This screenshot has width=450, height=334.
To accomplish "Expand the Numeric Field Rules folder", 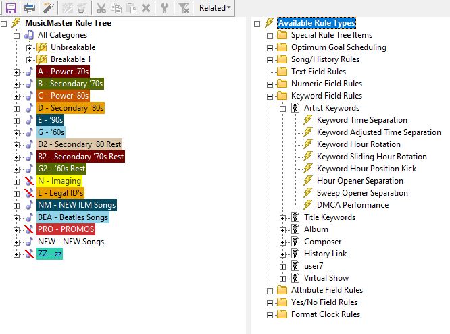I will coord(270,84).
